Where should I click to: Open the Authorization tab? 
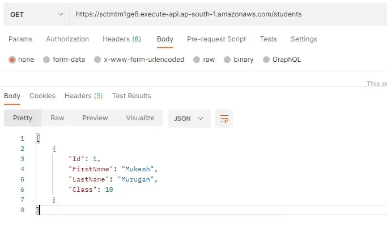pyautogui.click(x=67, y=39)
